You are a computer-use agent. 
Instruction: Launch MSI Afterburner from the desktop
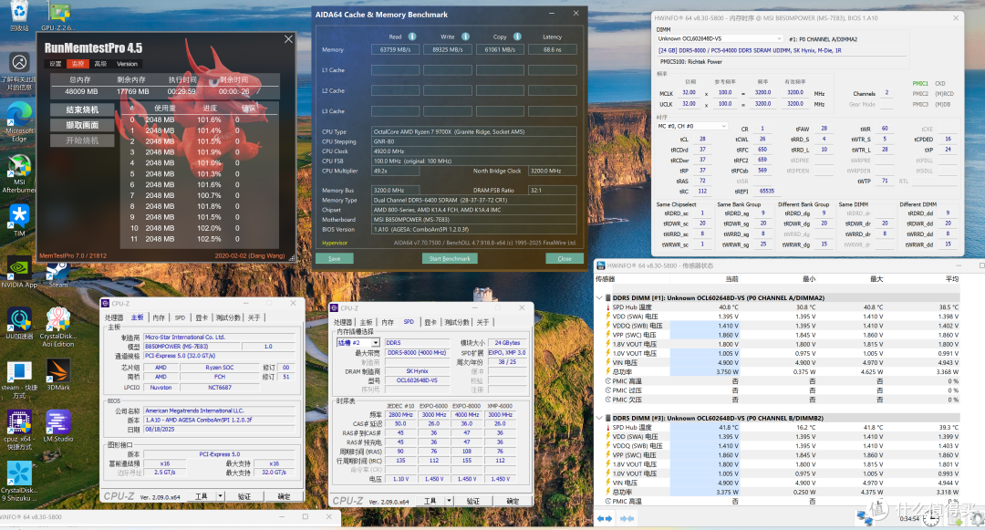point(20,164)
